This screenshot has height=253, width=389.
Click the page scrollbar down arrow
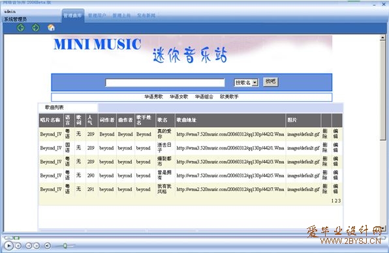[382, 228]
